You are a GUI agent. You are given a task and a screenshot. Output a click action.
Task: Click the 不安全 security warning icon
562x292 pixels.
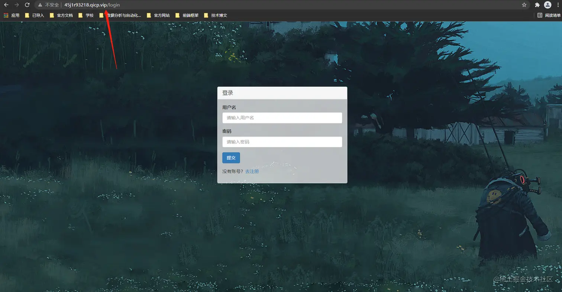(40, 5)
